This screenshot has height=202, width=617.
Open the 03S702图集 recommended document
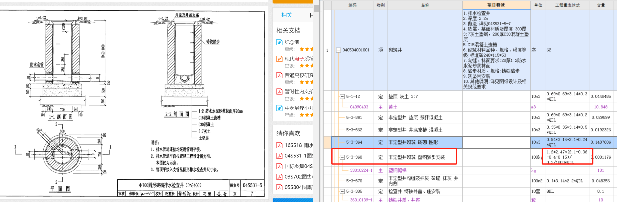299,177
